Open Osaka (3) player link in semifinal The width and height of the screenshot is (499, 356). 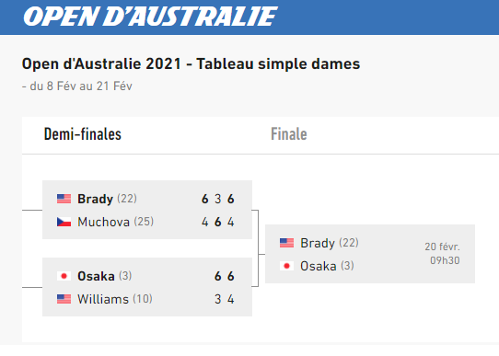coord(104,276)
